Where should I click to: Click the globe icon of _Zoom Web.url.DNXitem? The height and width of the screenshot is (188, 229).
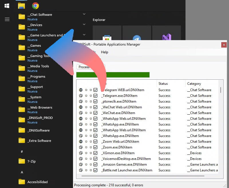pyautogui.click(x=81, y=142)
